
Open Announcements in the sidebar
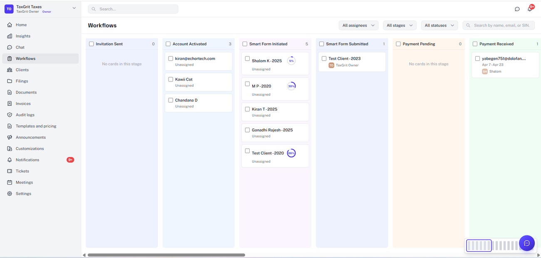tap(40, 137)
